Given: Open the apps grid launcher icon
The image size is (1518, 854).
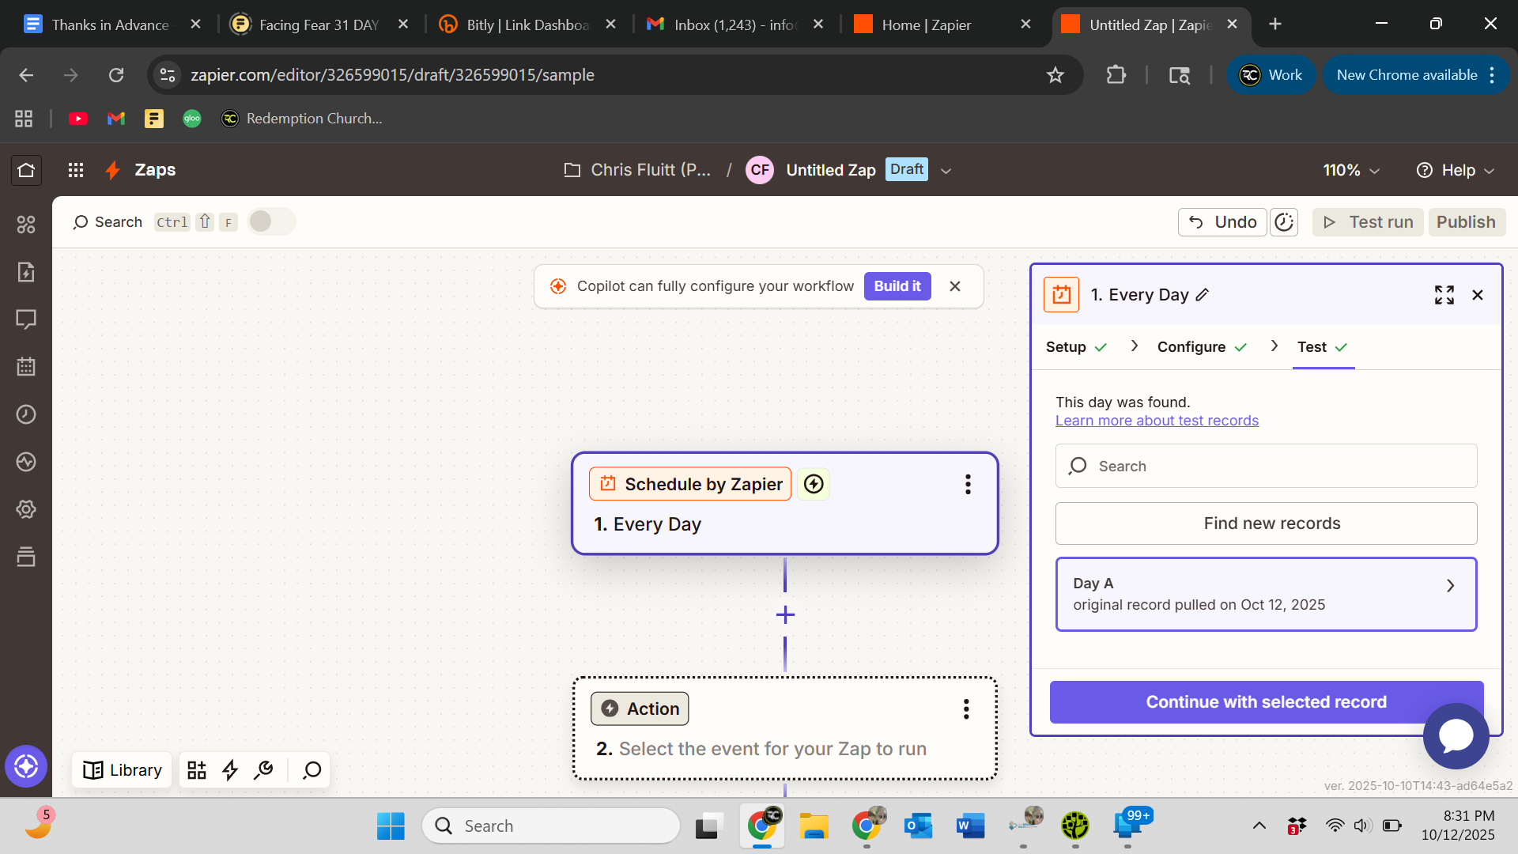Looking at the screenshot, I should [76, 170].
